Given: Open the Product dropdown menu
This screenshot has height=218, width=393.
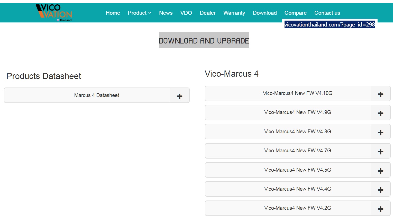Looking at the screenshot, I should (139, 13).
